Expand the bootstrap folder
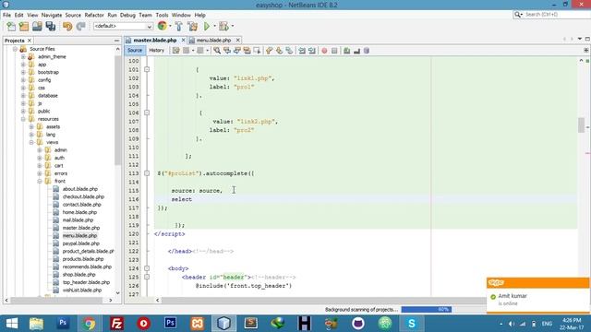 [23, 72]
